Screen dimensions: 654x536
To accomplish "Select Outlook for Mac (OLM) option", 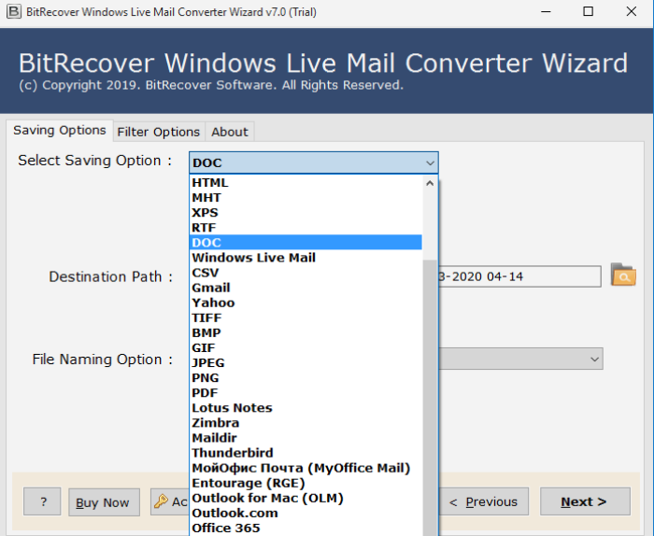I will tap(267, 498).
